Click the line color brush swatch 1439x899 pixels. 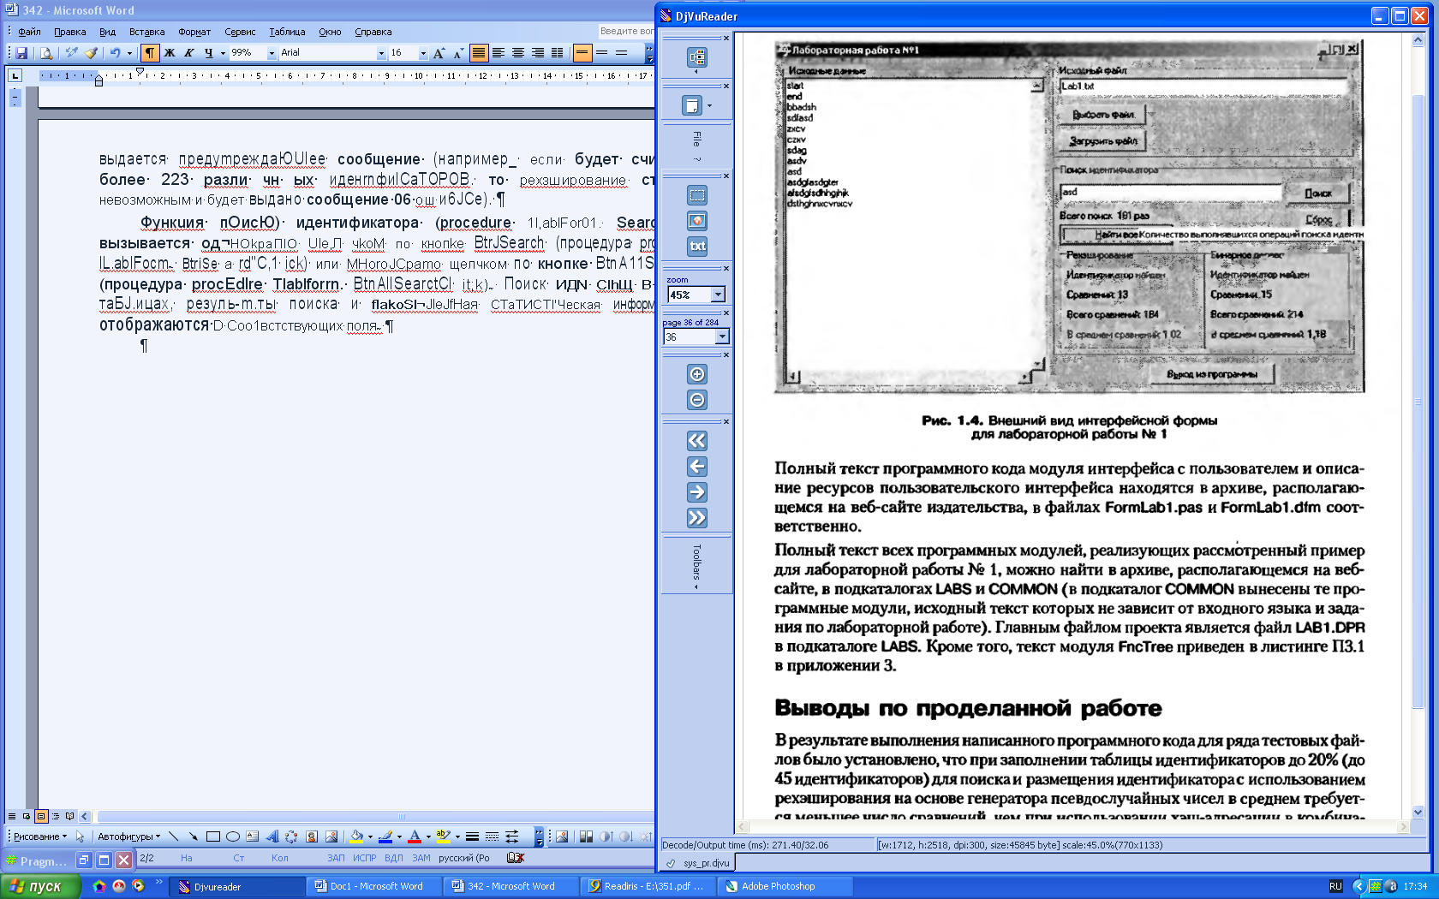point(385,836)
